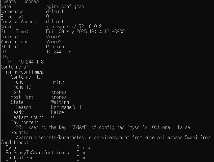Image resolution: width=214 pixels, height=162 pixels.
Task: Click the State value Waiting
Action: (x=60, y=102)
